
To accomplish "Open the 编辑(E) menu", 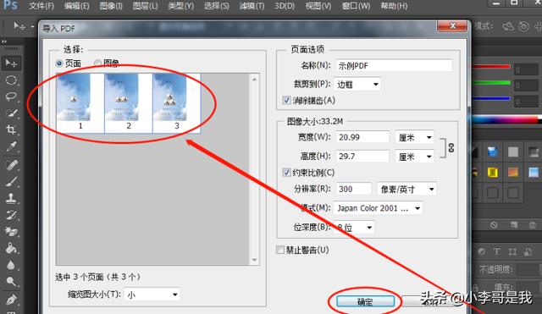I will (77, 6).
